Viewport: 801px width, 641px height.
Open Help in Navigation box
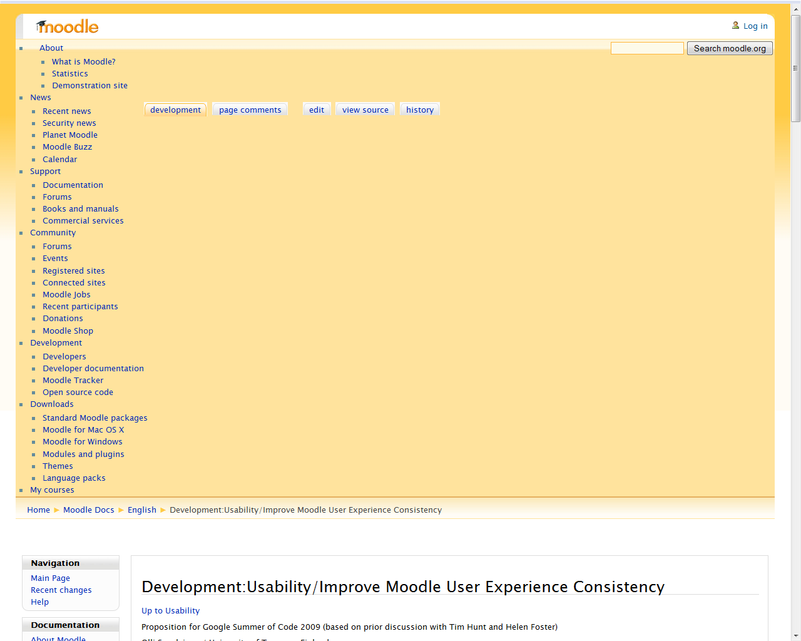(x=40, y=602)
